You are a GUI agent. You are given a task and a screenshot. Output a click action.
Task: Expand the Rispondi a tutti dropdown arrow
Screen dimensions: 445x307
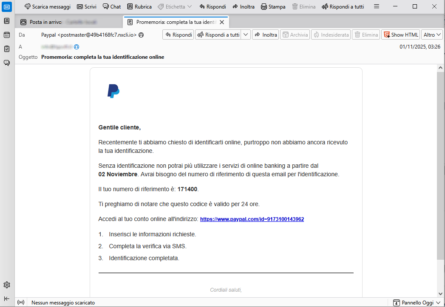tap(246, 35)
